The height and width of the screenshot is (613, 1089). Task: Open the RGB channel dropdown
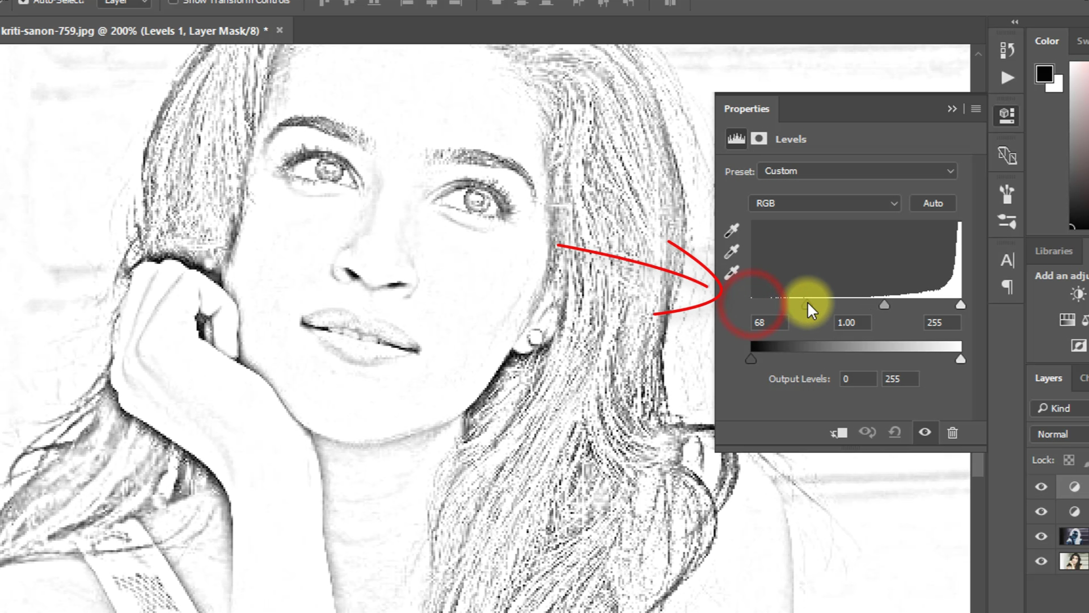tap(824, 203)
